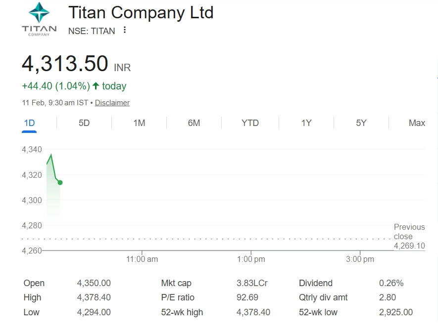Select the 1D time range tab

(29, 123)
